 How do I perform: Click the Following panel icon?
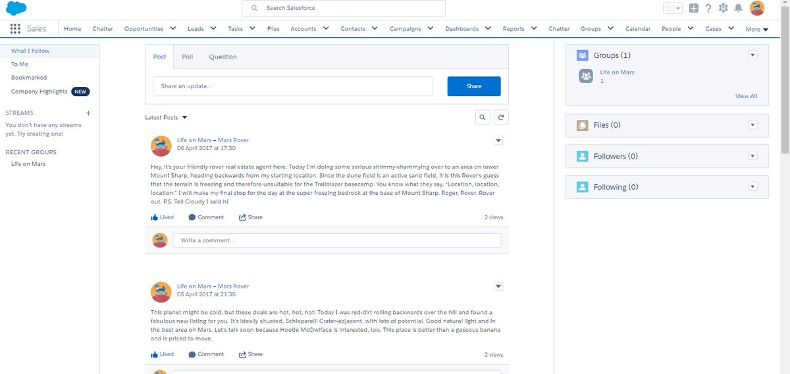[582, 187]
